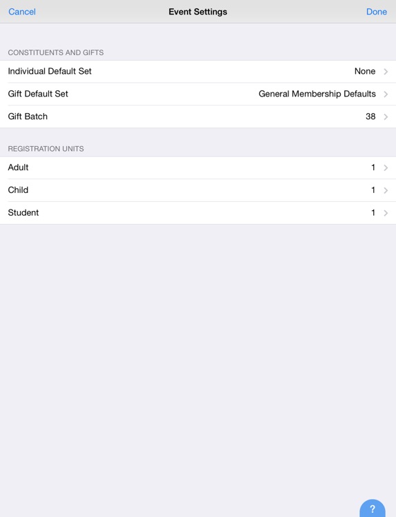
Task: Tap the chevron next to Gift Batch 38
Action: click(x=386, y=116)
